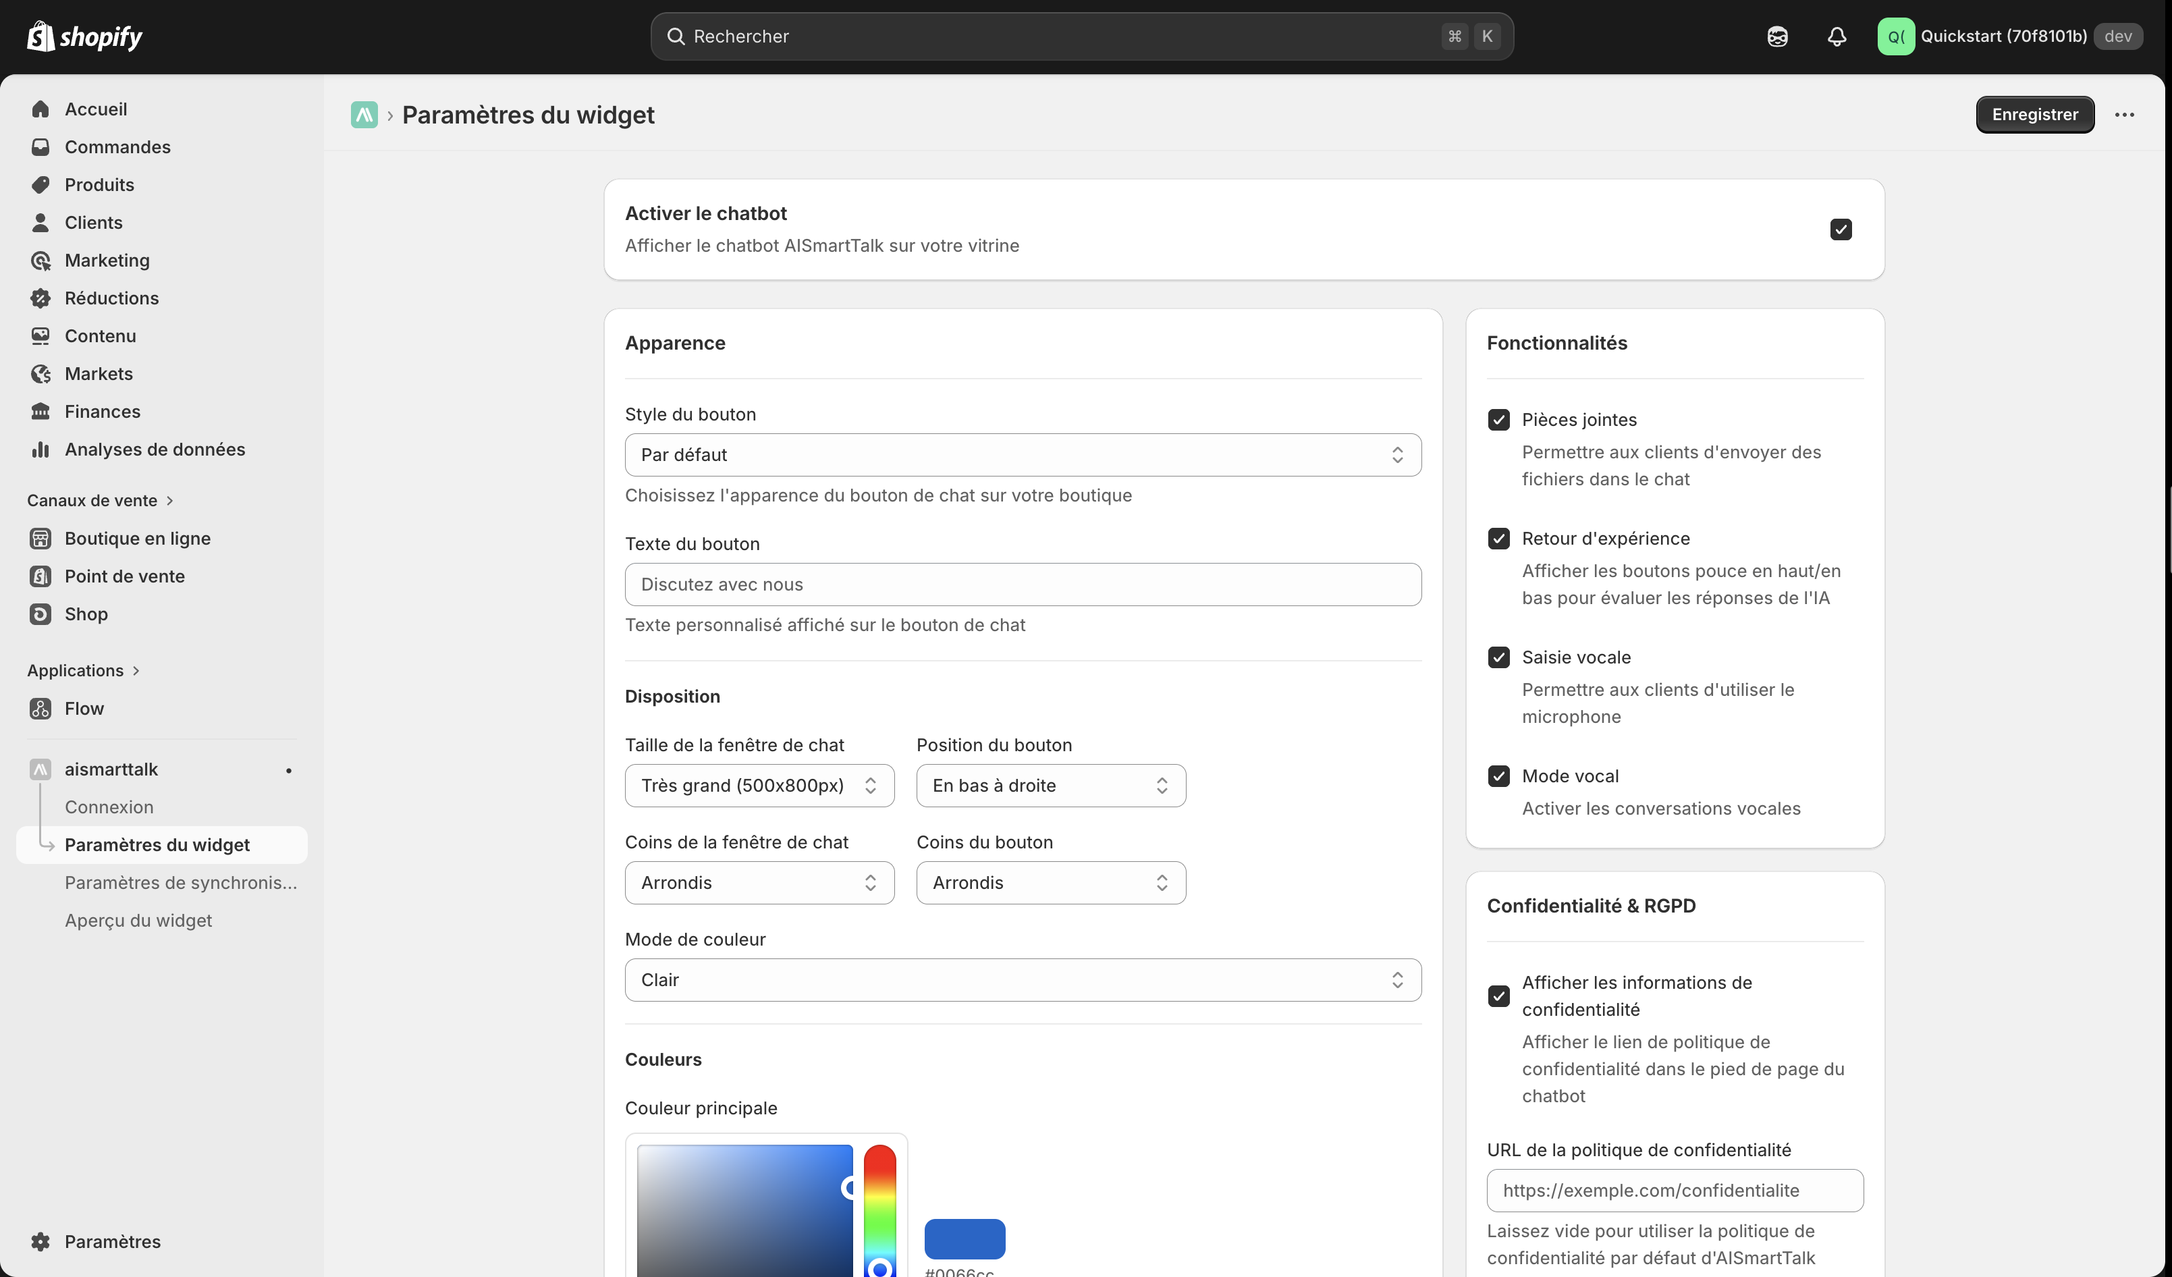Open the Boutique en ligne channel
The height and width of the screenshot is (1277, 2172).
point(138,538)
